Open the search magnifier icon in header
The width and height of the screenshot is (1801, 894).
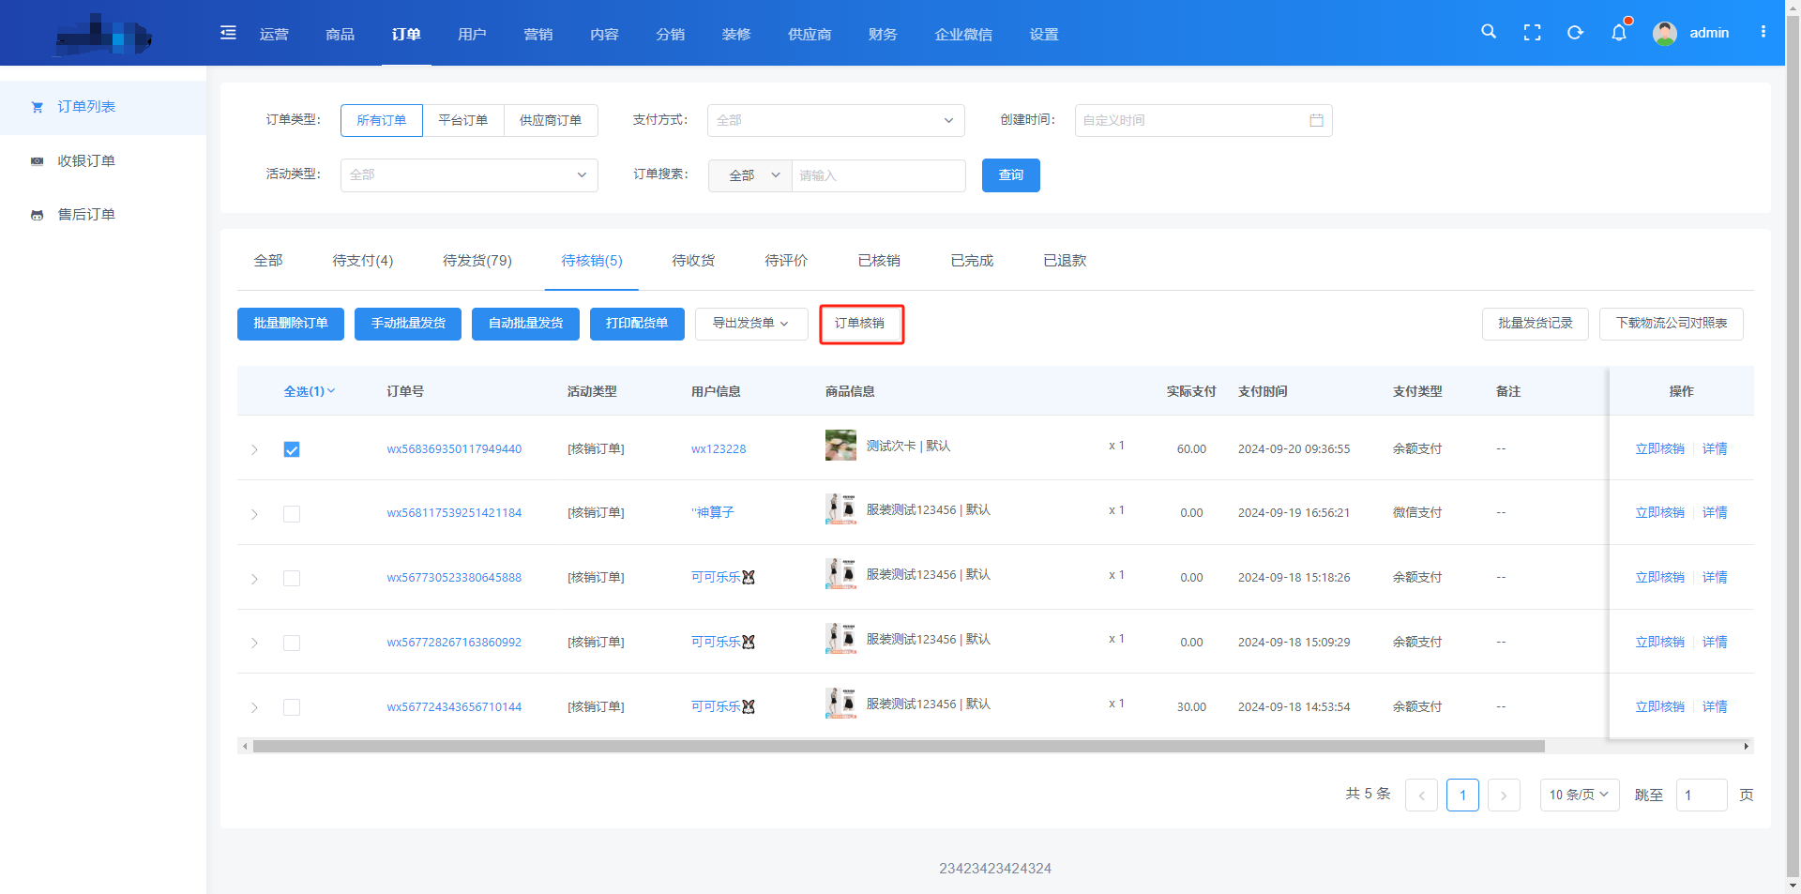[x=1489, y=32]
